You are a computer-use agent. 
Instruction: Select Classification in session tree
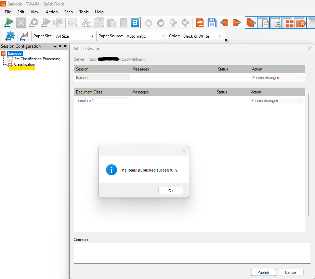(24, 64)
